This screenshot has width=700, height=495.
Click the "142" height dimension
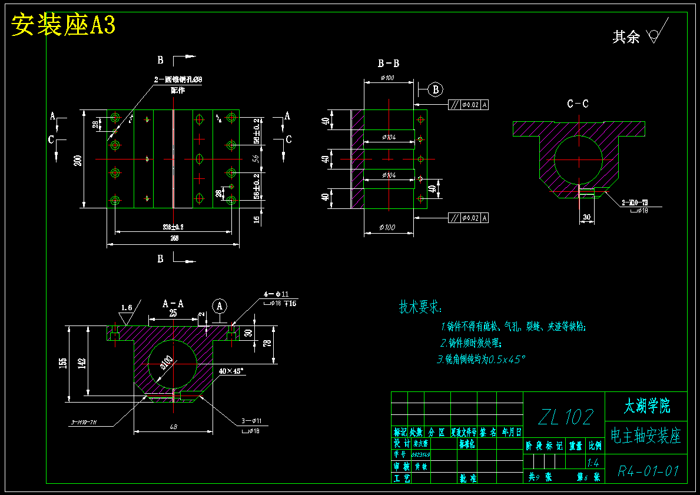(82, 363)
